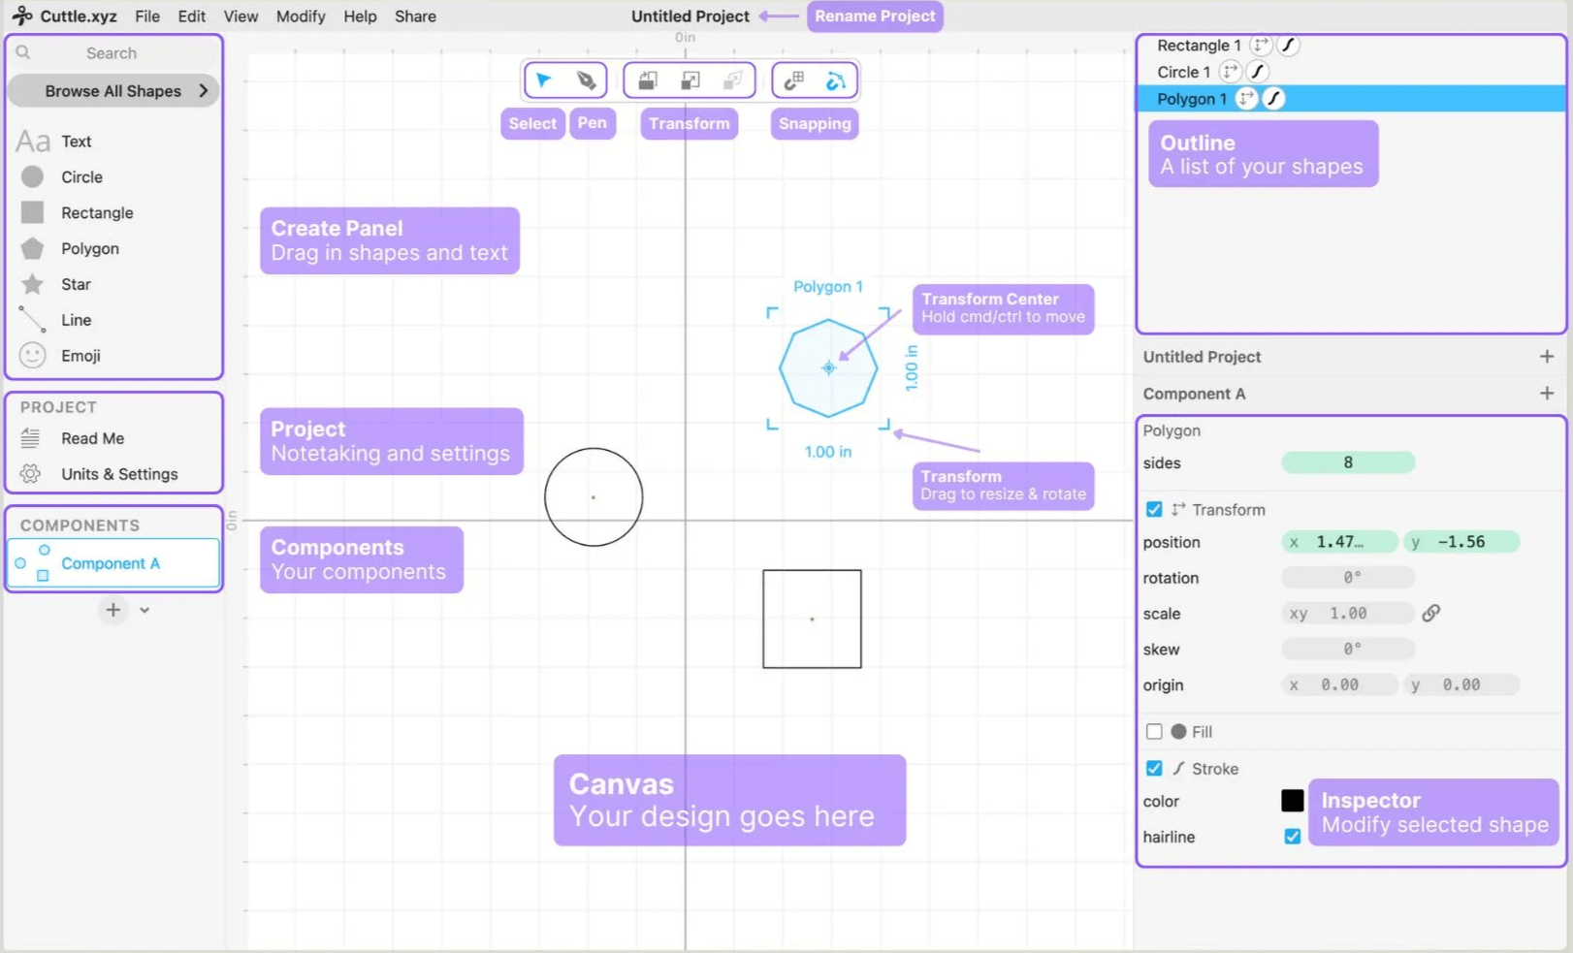Open the Modify menu

[x=300, y=16]
